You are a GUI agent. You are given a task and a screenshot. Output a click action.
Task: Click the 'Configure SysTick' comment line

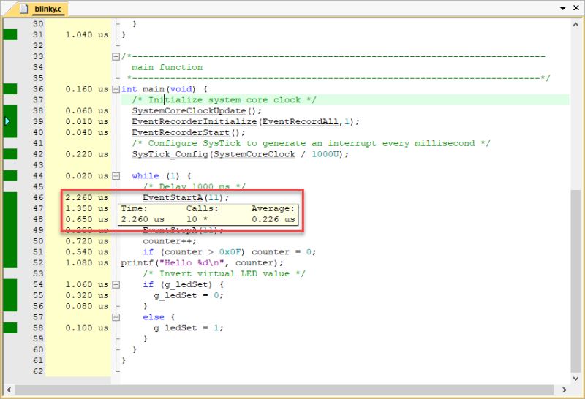(311, 143)
